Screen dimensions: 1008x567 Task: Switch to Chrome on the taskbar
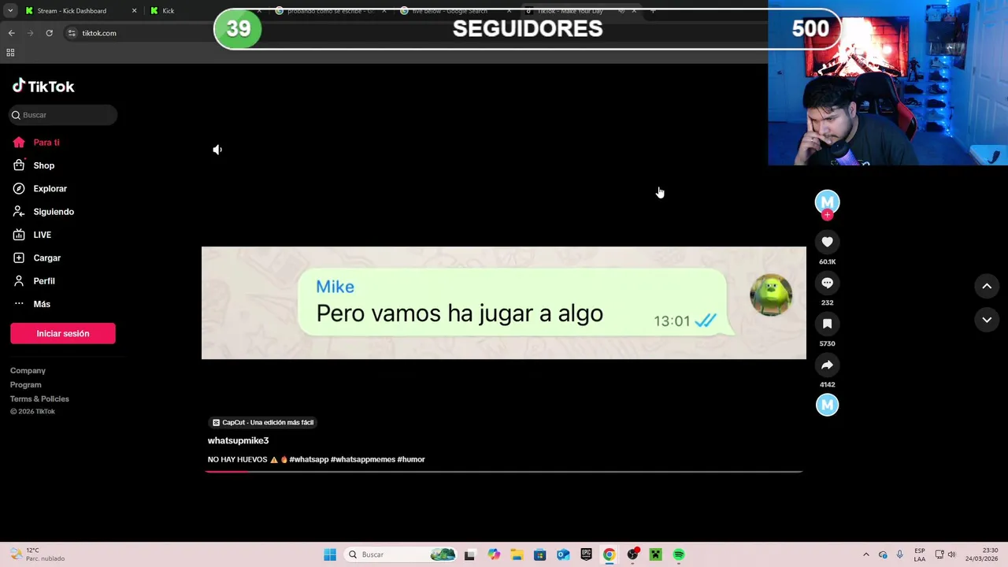[609, 554]
